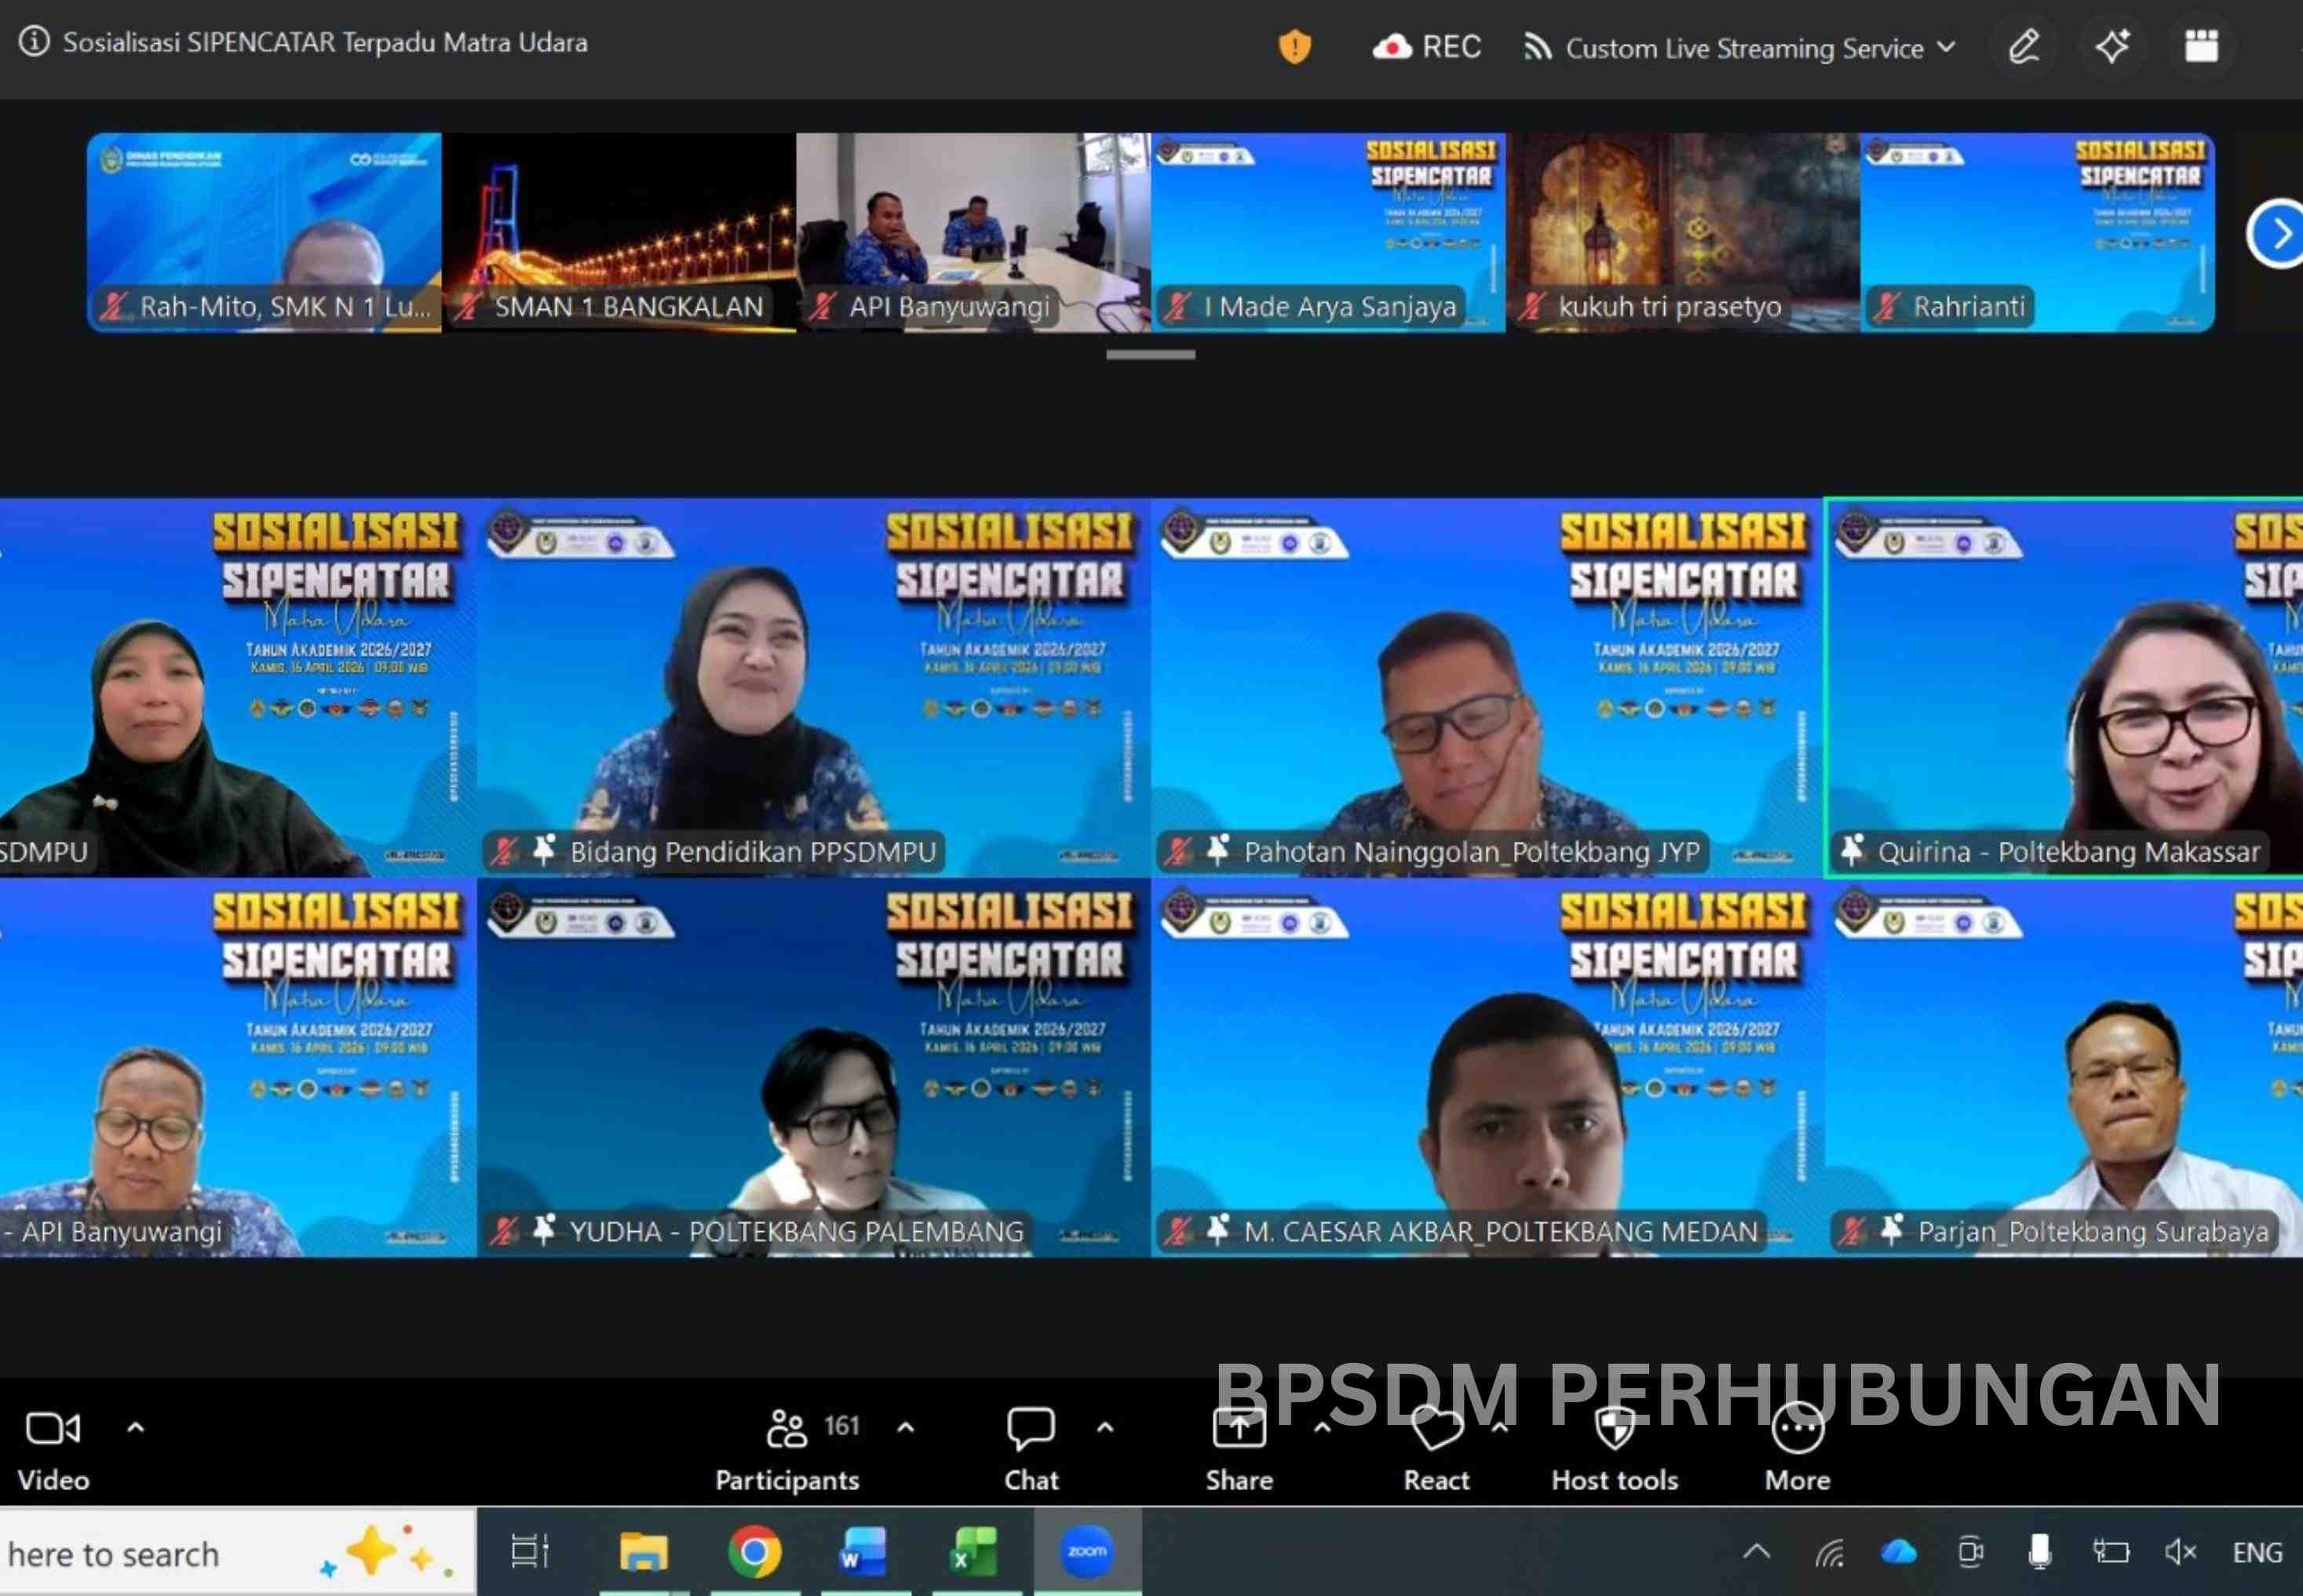Change the view layout via the grid icon
This screenshot has height=1596, width=2303.
click(2201, 46)
